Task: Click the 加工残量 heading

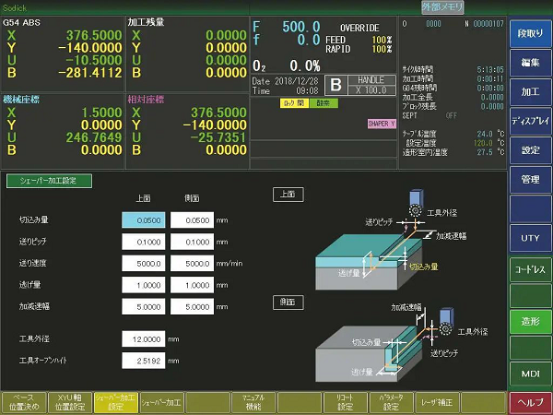Action: pos(146,22)
